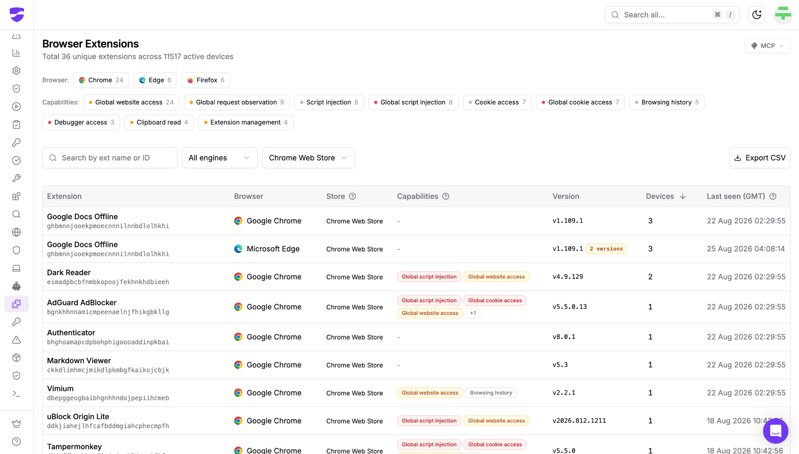Image resolution: width=799 pixels, height=454 pixels.
Task: Sort by the Devices column arrow
Action: coord(683,196)
